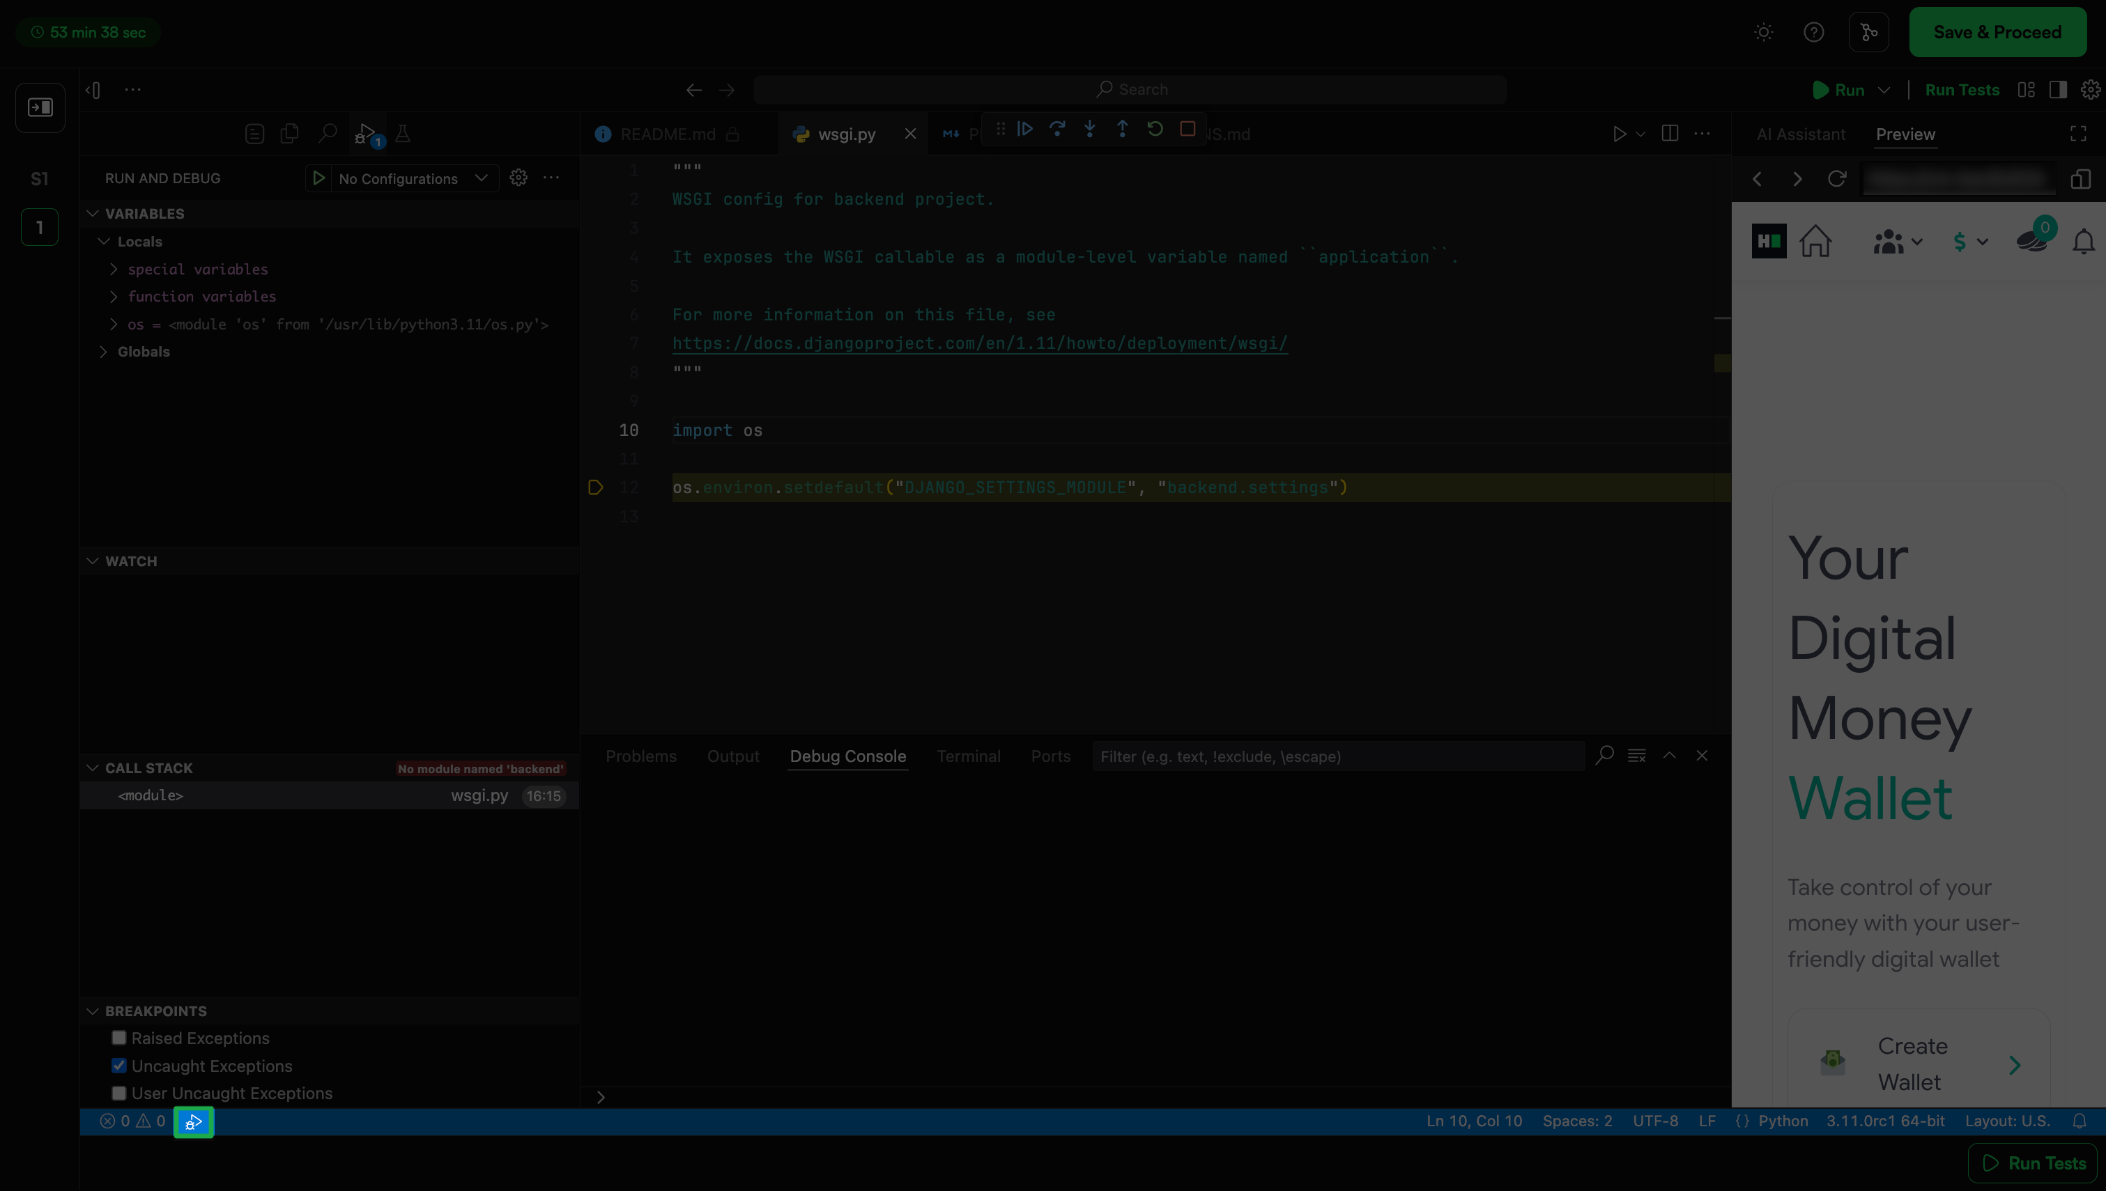The image size is (2106, 1191).
Task: Open the Django docs URL in the docstring
Action: 979,343
